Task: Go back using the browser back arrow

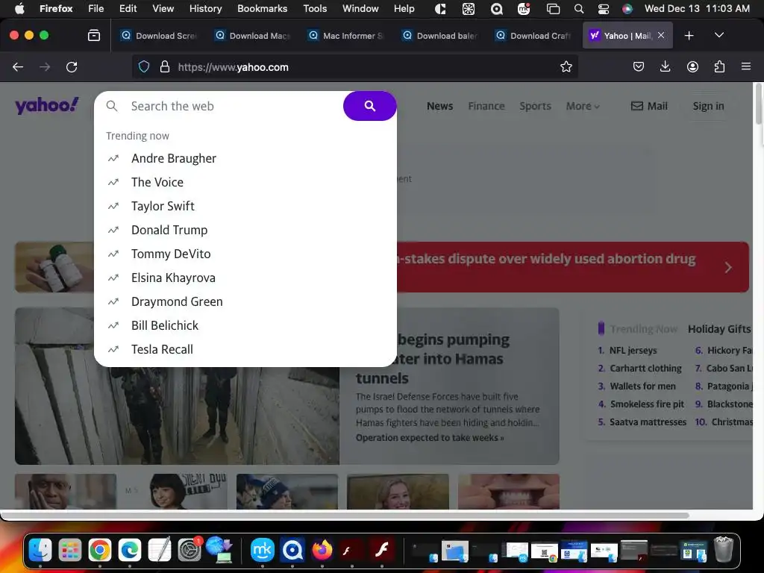Action: pyautogui.click(x=18, y=66)
